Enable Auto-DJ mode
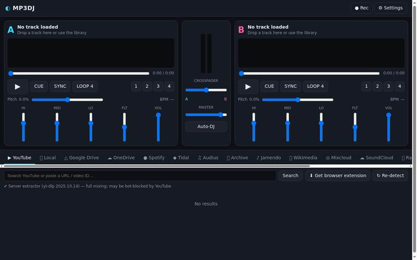 point(206,126)
